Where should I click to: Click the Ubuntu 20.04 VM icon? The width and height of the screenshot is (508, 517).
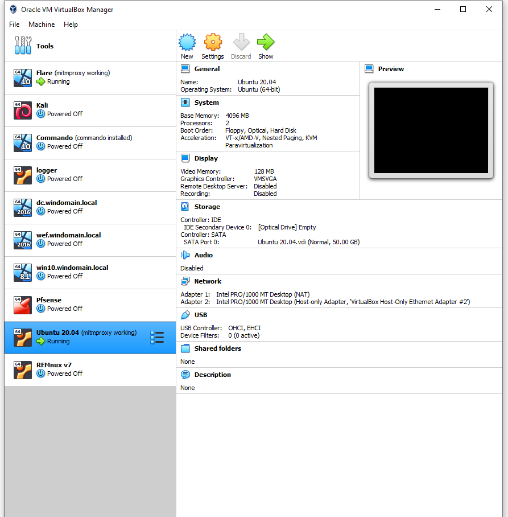(23, 338)
